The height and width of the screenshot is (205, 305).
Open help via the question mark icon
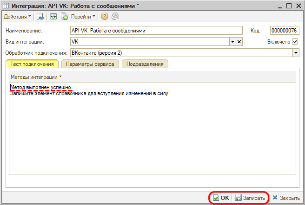pyautogui.click(x=104, y=17)
